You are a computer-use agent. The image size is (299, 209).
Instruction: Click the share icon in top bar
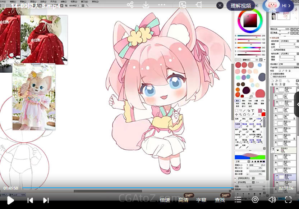[x=130, y=5]
